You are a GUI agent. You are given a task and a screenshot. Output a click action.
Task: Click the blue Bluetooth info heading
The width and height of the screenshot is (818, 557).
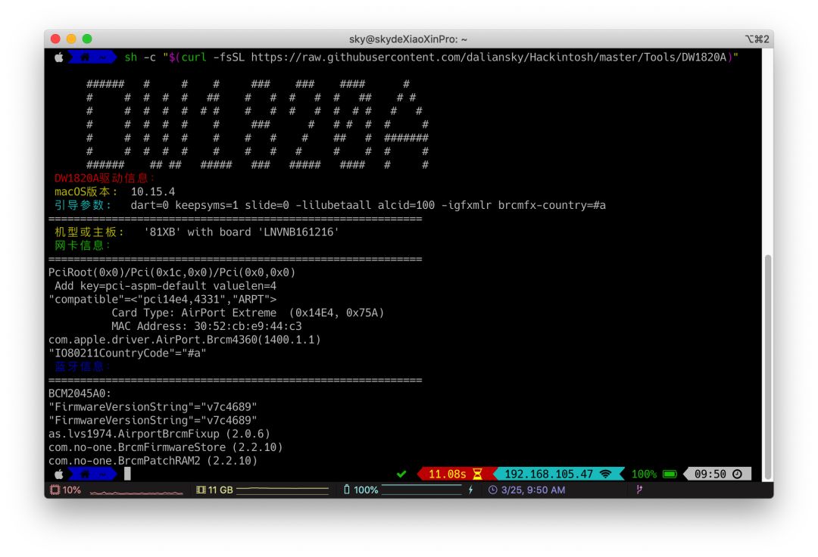[x=82, y=367]
